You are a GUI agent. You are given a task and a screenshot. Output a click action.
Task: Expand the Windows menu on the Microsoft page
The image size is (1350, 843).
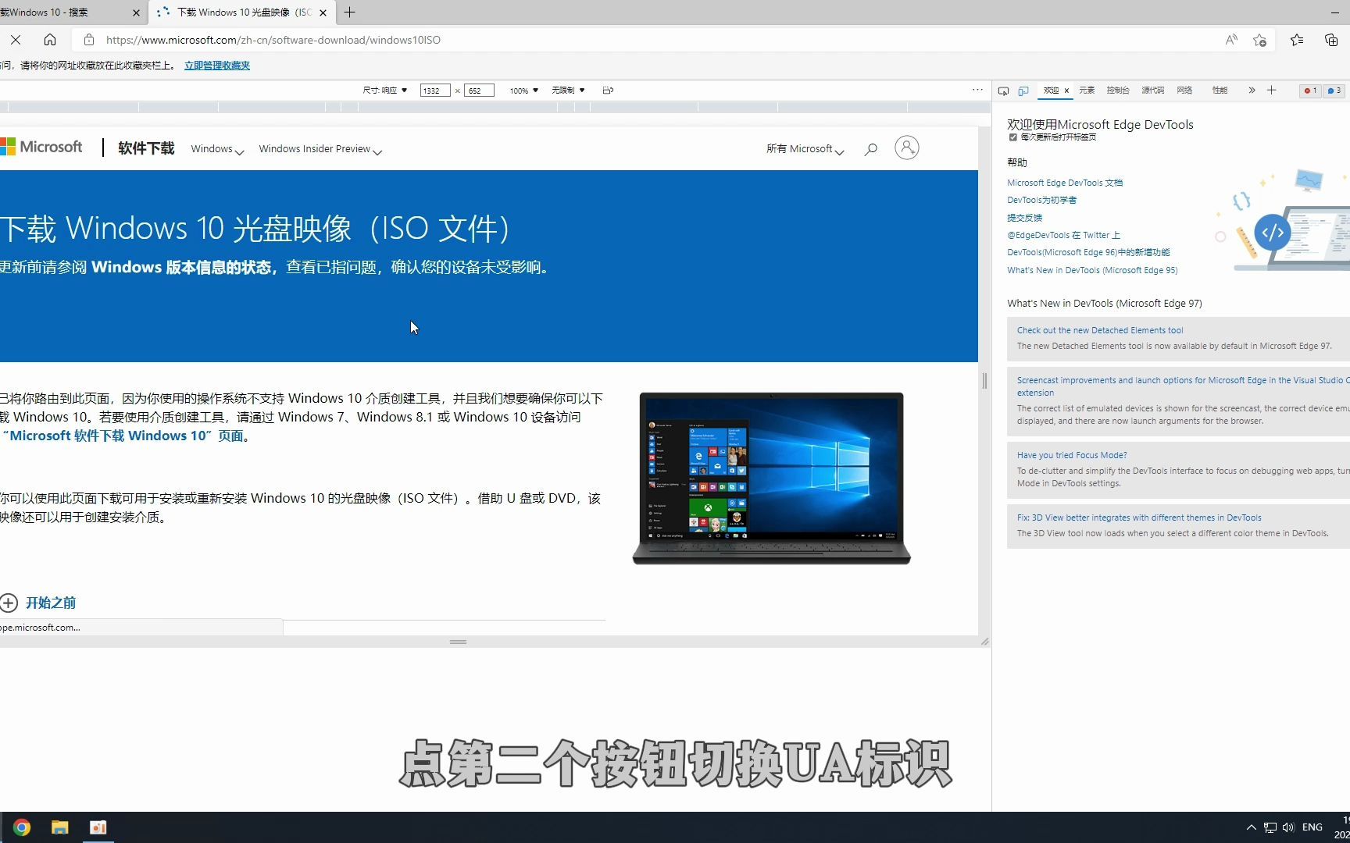[x=217, y=149]
